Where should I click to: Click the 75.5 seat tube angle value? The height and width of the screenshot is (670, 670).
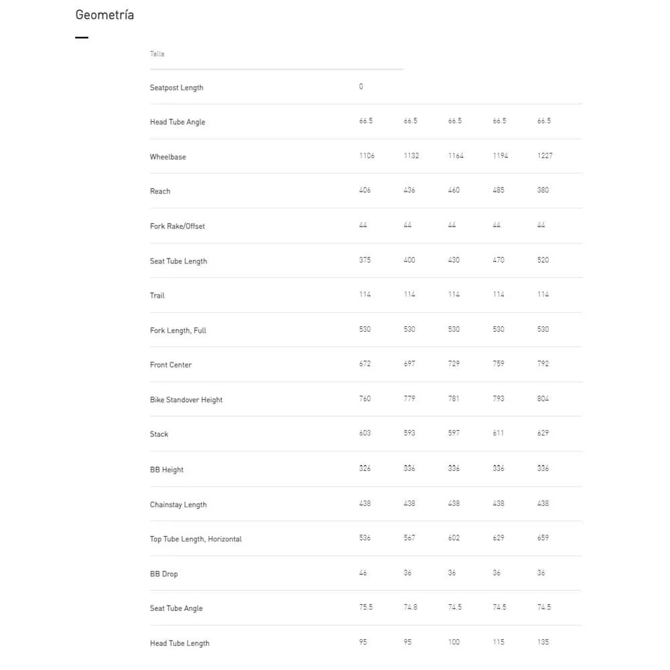tap(366, 607)
